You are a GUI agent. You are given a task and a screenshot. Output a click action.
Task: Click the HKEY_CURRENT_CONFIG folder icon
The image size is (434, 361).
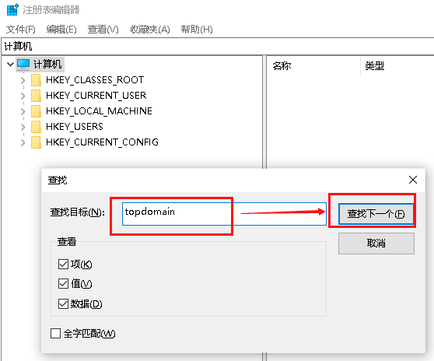point(36,142)
